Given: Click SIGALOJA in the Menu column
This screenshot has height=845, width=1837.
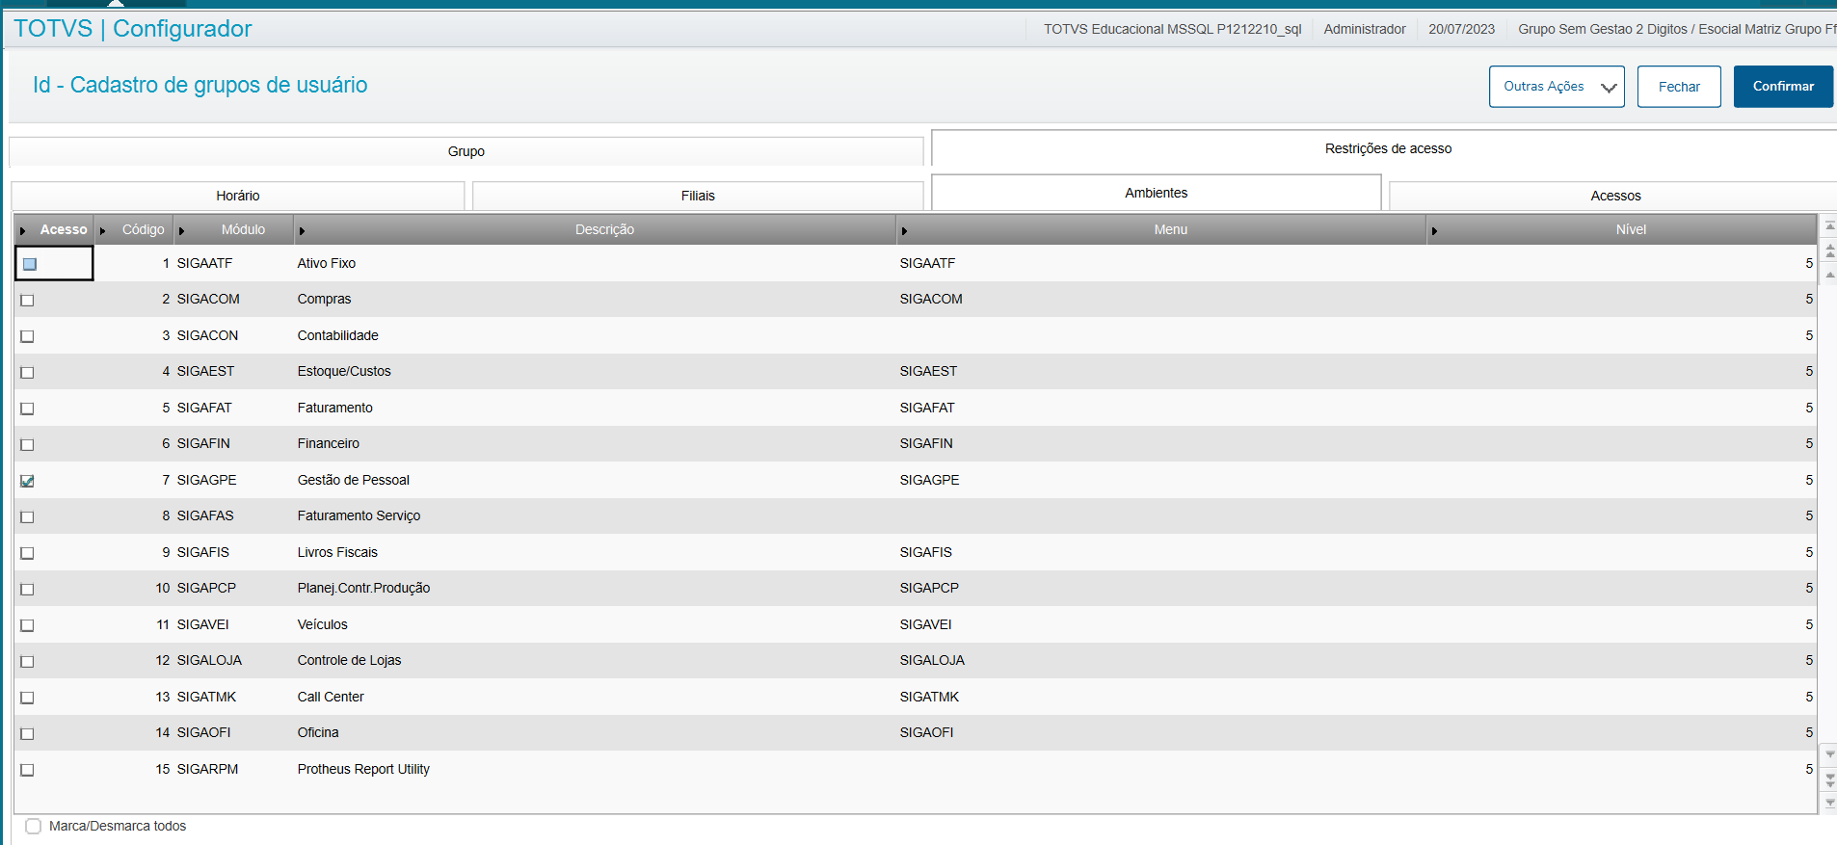Looking at the screenshot, I should 932,661.
